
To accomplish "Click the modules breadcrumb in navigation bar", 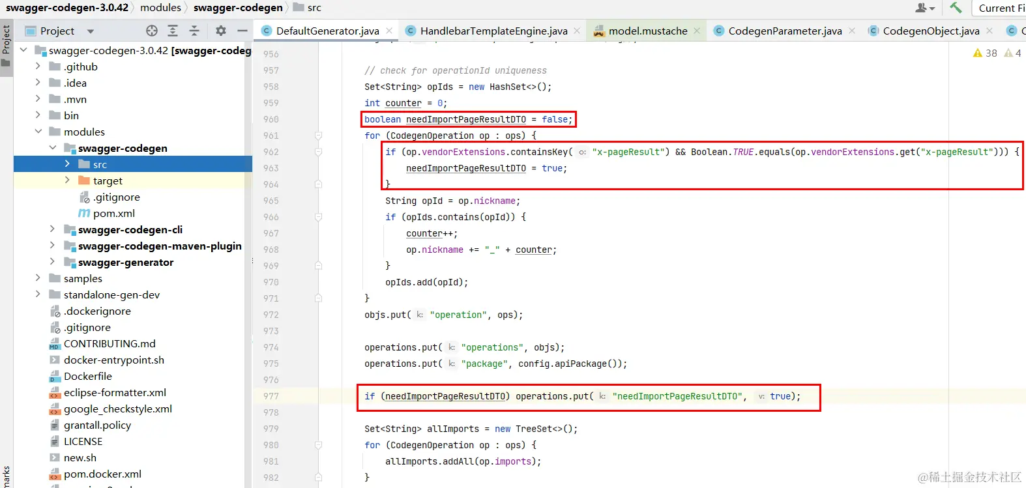I will tap(160, 8).
